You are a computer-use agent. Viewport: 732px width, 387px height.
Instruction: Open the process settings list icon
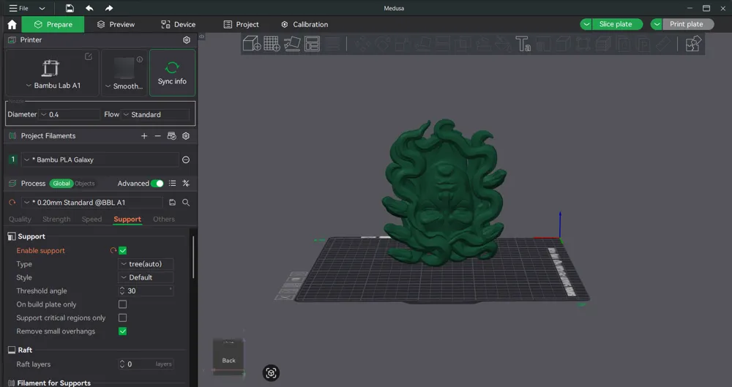[172, 184]
